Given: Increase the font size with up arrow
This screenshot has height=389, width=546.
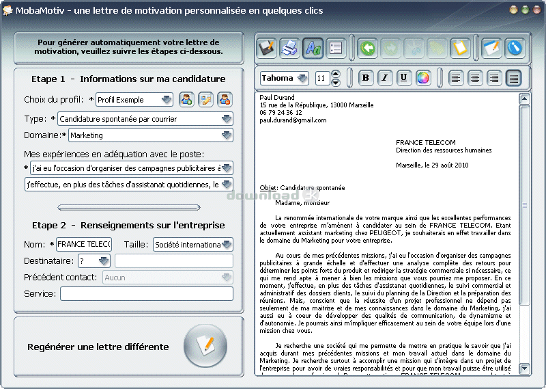Looking at the screenshot, I should point(335,74).
